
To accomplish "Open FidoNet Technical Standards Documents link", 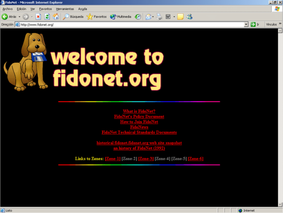I will click(139, 132).
